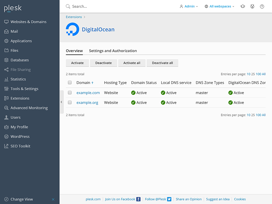Check the select-all domains checkbox
The width and height of the screenshot is (272, 204).
[x=70, y=82]
